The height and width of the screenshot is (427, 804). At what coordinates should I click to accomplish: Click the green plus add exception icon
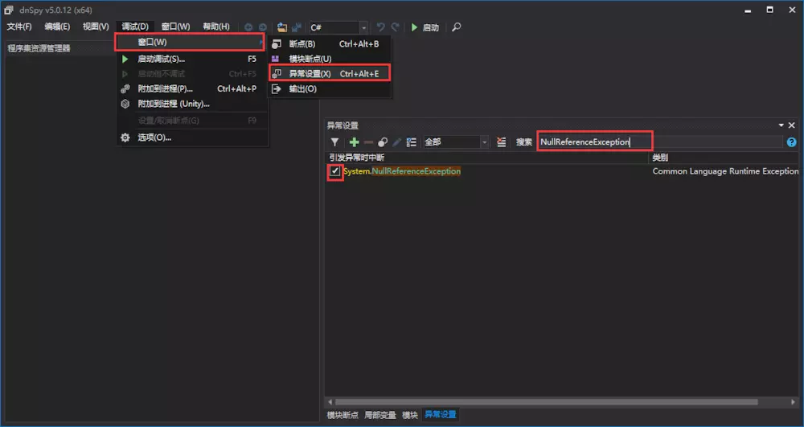coord(354,142)
